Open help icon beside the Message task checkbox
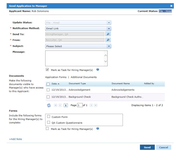 point(98,69)
